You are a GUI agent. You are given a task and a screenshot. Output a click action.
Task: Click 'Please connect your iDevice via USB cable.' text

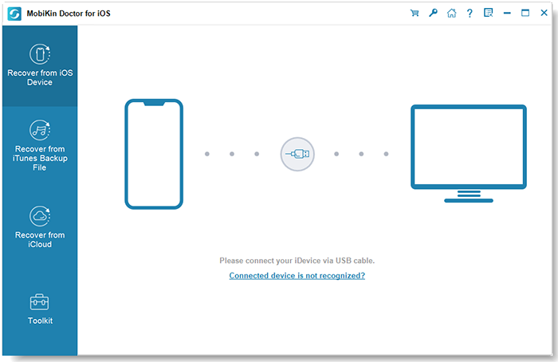[x=297, y=261]
